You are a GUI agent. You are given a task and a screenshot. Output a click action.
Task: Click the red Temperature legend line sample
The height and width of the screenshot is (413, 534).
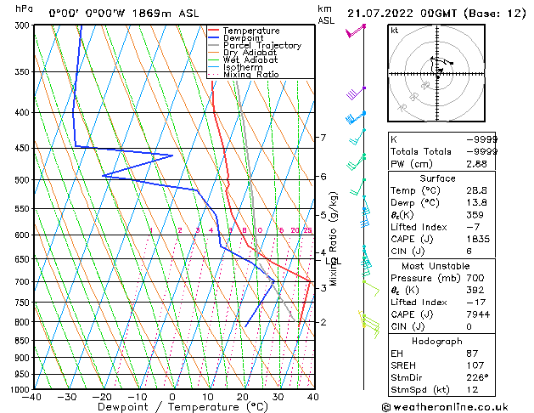pyautogui.click(x=213, y=30)
